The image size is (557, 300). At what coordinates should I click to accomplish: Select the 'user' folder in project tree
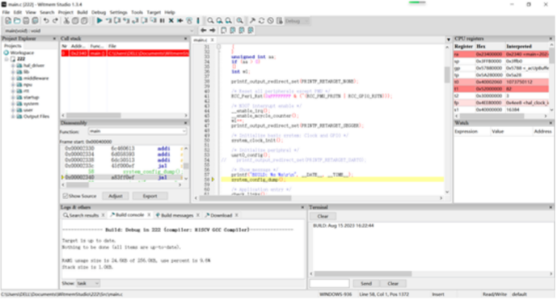pyautogui.click(x=27, y=110)
